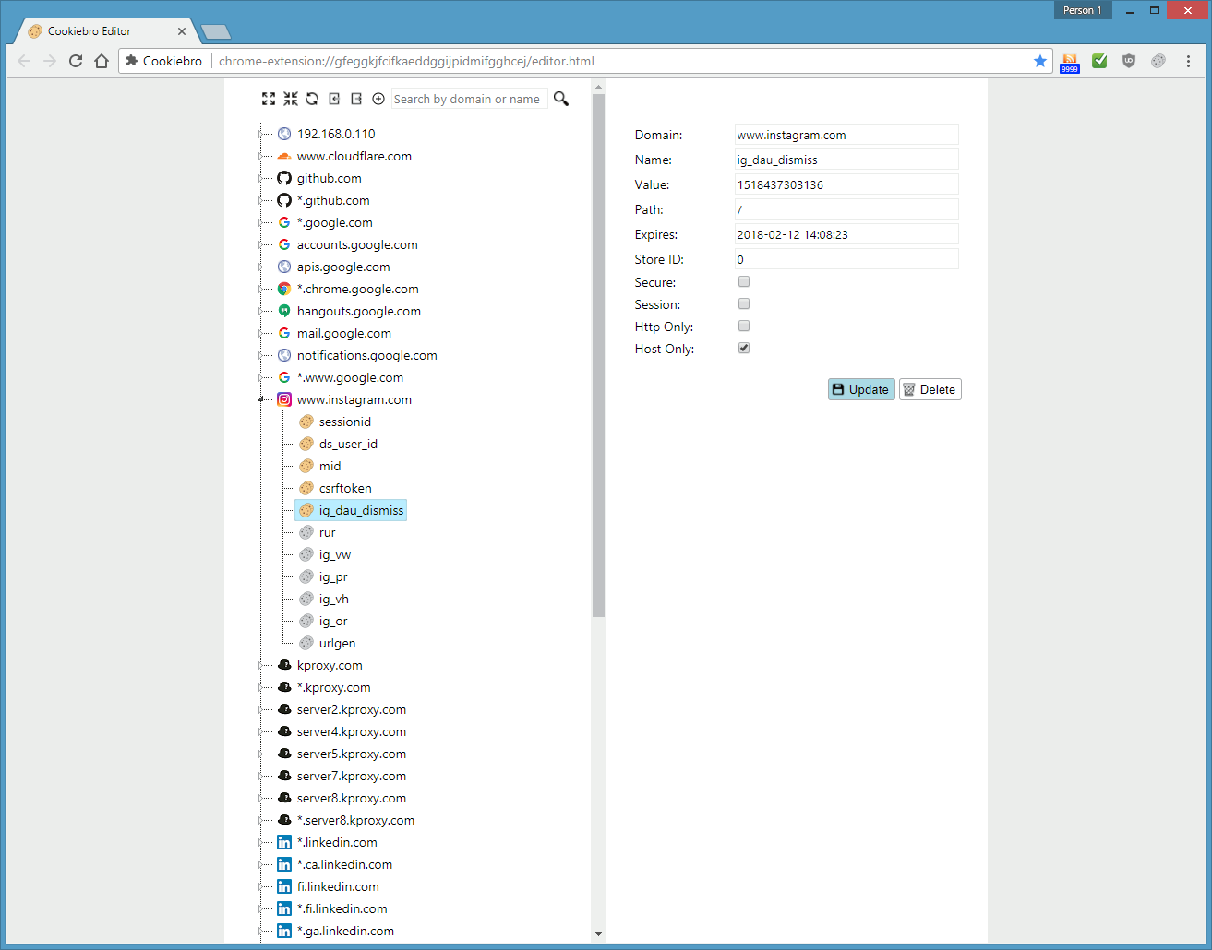Image resolution: width=1212 pixels, height=950 pixels.
Task: Click the cookie list scrollbar thumb
Action: (598, 355)
